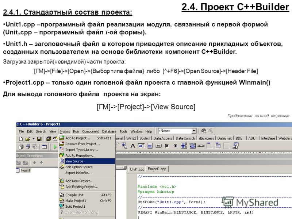Switch to the Project1.cpp editor tab
Image resolution: width=292 pixels, height=219 pixels.
pos(157,169)
